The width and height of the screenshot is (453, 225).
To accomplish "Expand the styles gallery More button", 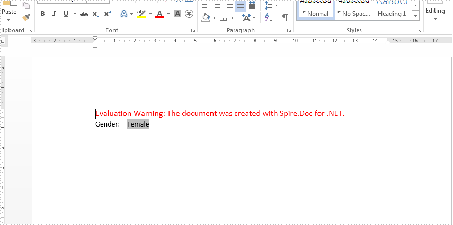I will (416, 15).
